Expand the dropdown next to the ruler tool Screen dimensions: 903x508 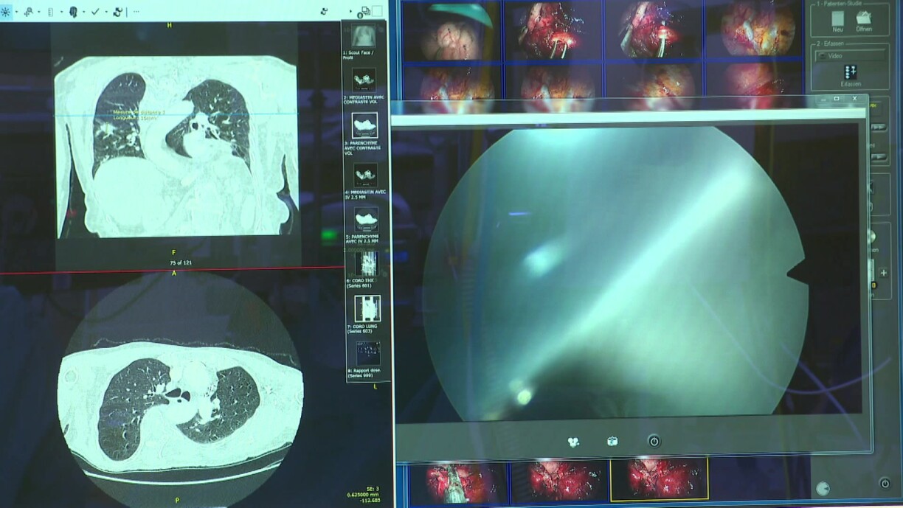[x=60, y=13]
